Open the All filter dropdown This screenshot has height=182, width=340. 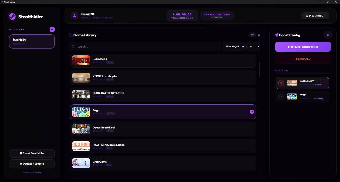coord(253,46)
